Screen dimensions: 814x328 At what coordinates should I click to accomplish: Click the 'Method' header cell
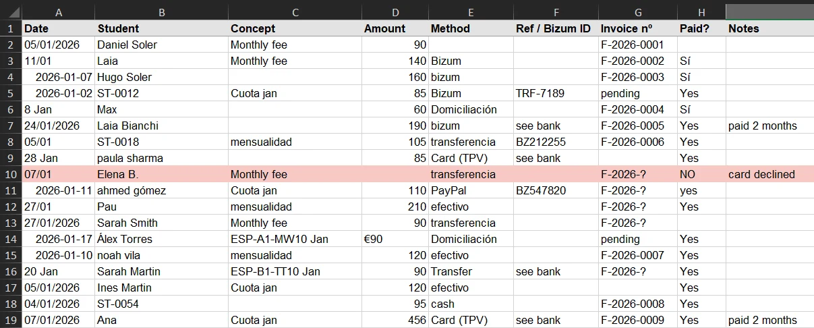[x=471, y=28]
